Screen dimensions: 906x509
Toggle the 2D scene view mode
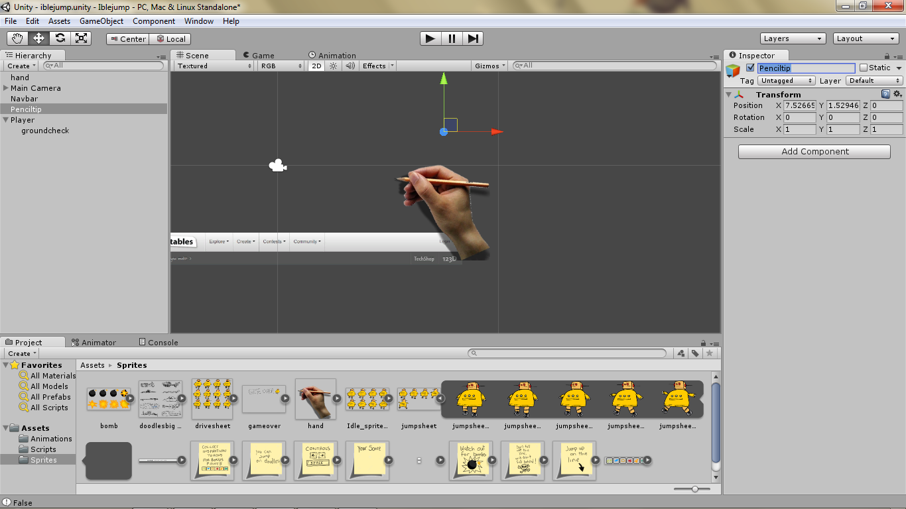(x=318, y=66)
